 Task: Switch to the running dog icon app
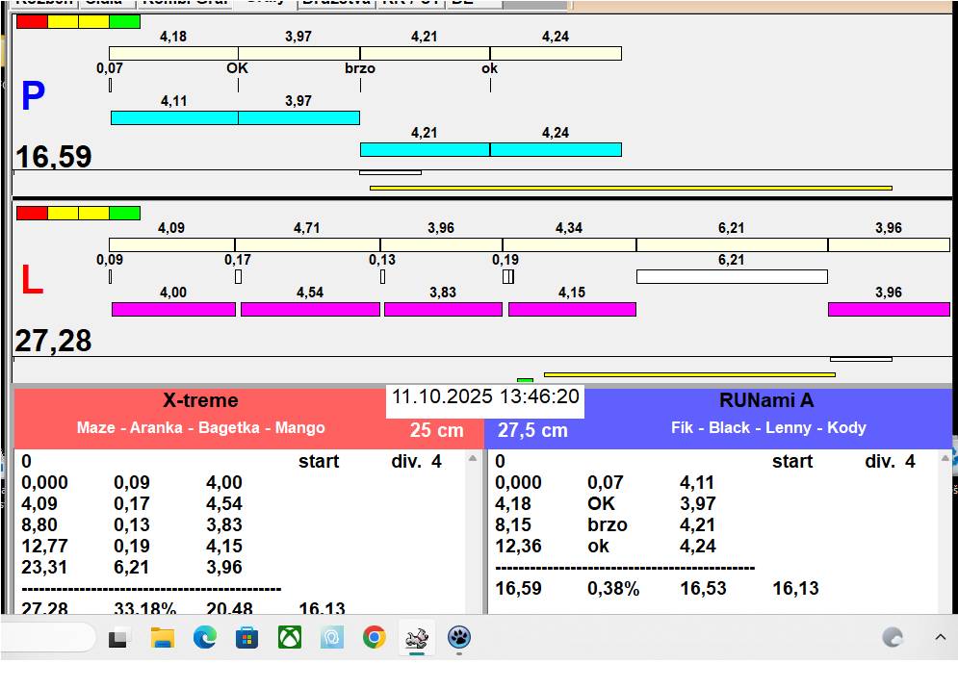[416, 637]
